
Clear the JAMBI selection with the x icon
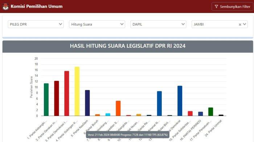(x=240, y=25)
